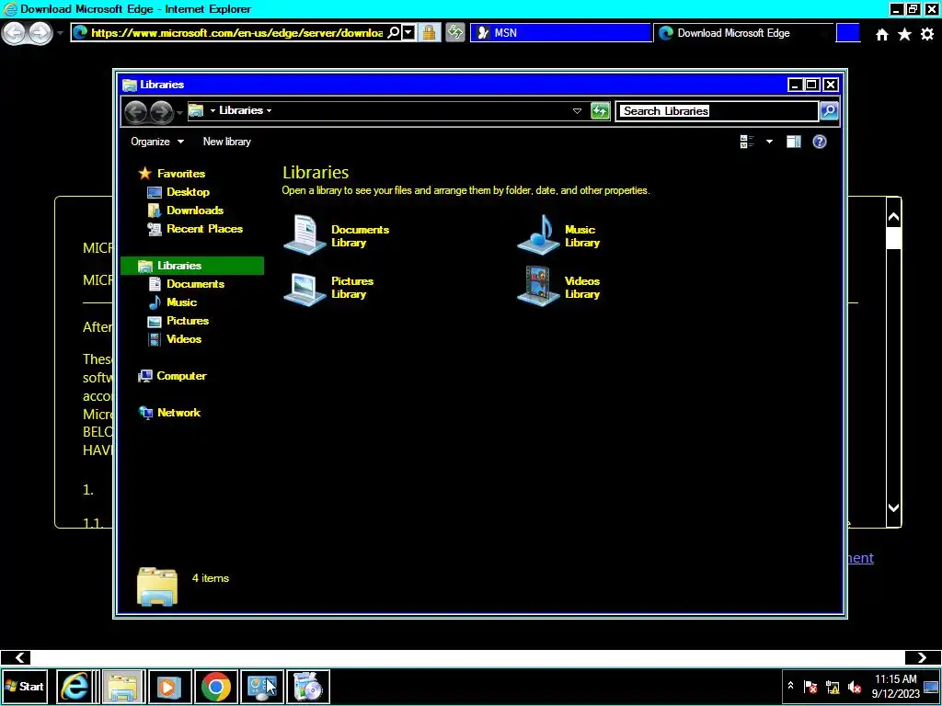Expand the address bar history dropdown
Viewport: 942px width, 706px height.
coord(577,111)
